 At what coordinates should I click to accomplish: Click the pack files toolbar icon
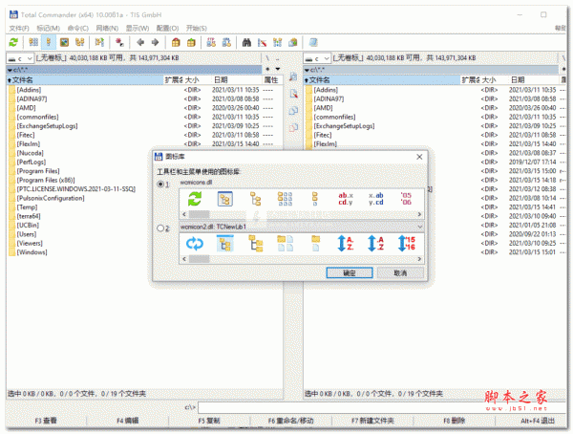[x=176, y=42]
